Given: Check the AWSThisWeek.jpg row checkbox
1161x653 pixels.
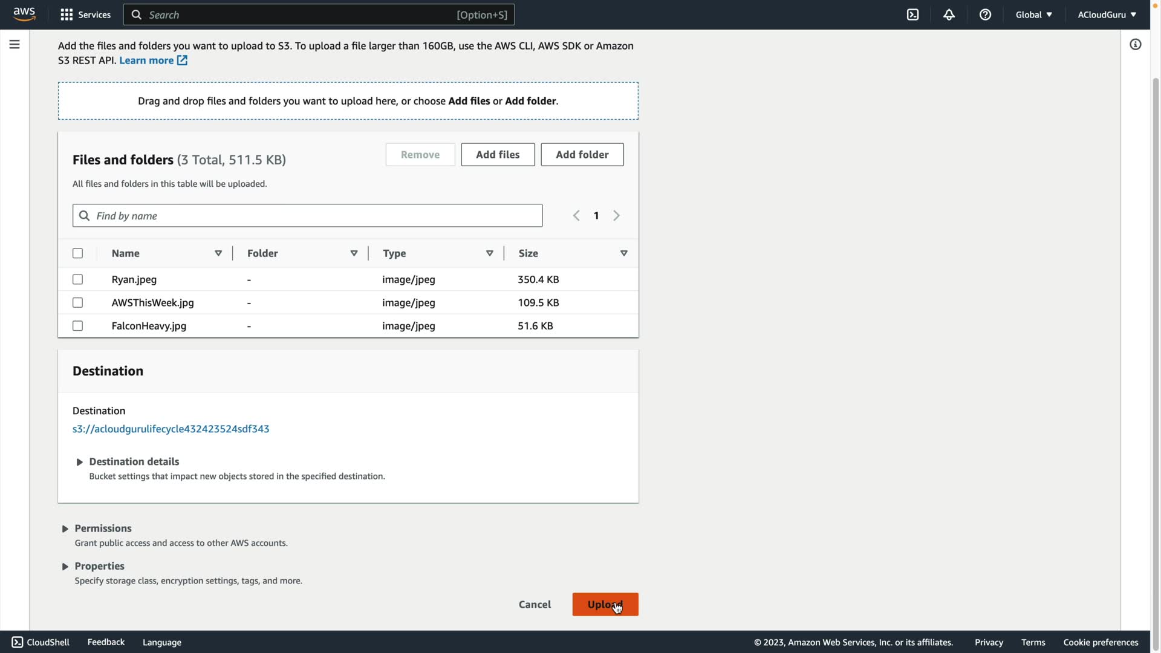Looking at the screenshot, I should (77, 302).
